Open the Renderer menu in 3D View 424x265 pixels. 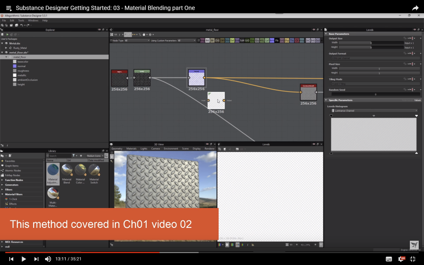click(209, 149)
